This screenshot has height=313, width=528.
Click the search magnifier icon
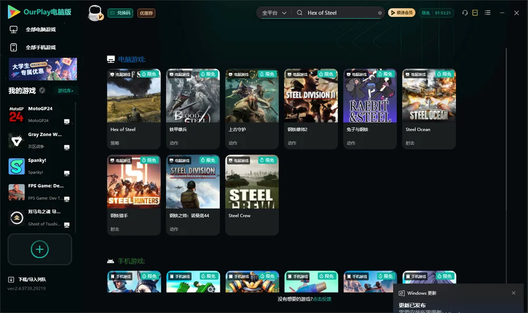[x=299, y=13]
